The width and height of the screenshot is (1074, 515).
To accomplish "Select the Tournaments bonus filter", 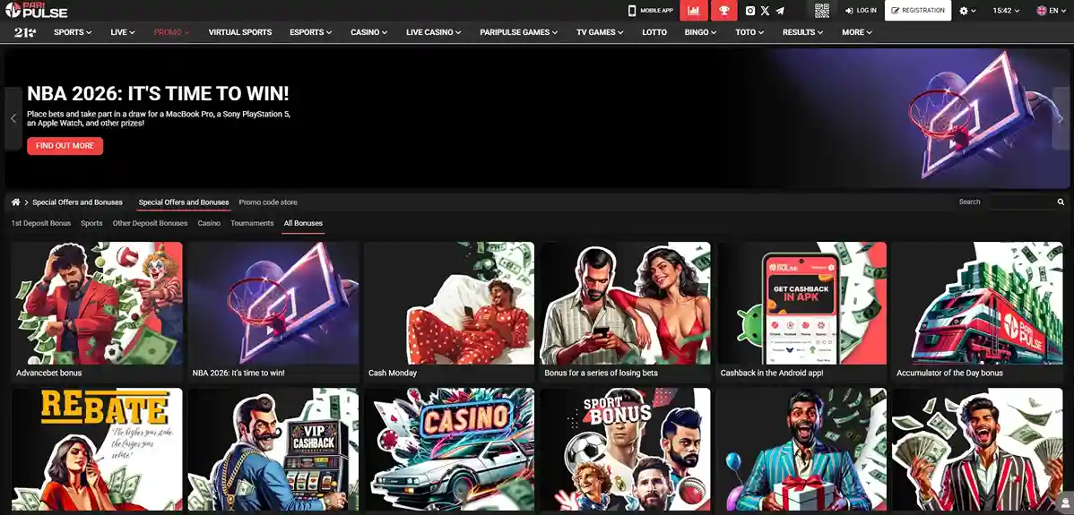I will pos(252,223).
